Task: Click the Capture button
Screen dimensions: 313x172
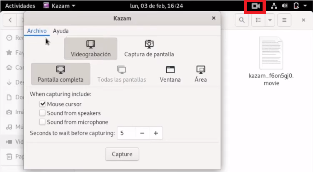Action: tap(122, 154)
